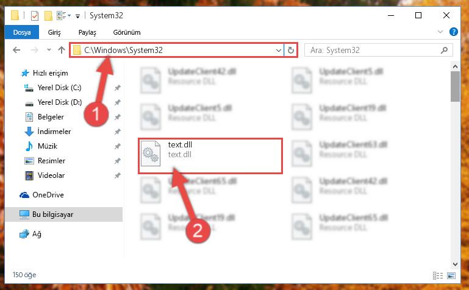This screenshot has height=290, width=469.
Task: Click the properties checkmark toolbar icon
Action: point(35,15)
